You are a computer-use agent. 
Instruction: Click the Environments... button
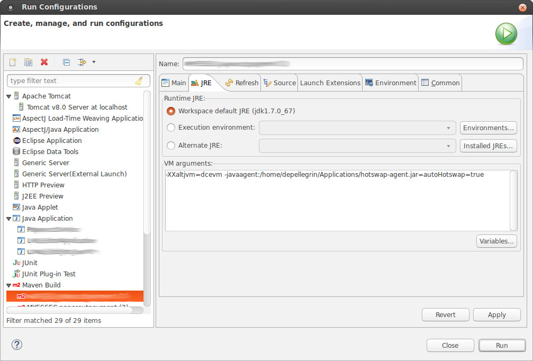489,128
